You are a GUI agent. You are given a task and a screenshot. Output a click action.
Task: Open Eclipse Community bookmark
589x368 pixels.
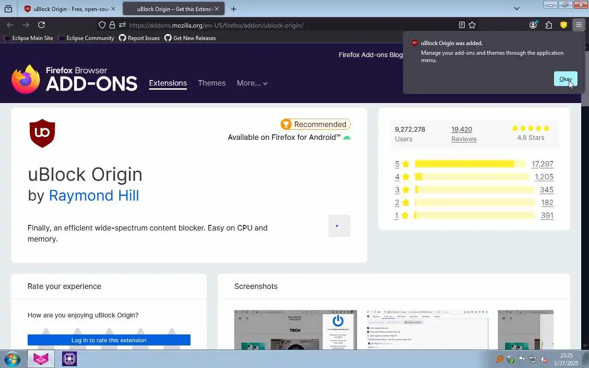[86, 38]
